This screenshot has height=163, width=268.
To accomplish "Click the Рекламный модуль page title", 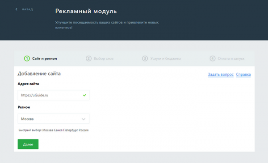I will (86, 11).
